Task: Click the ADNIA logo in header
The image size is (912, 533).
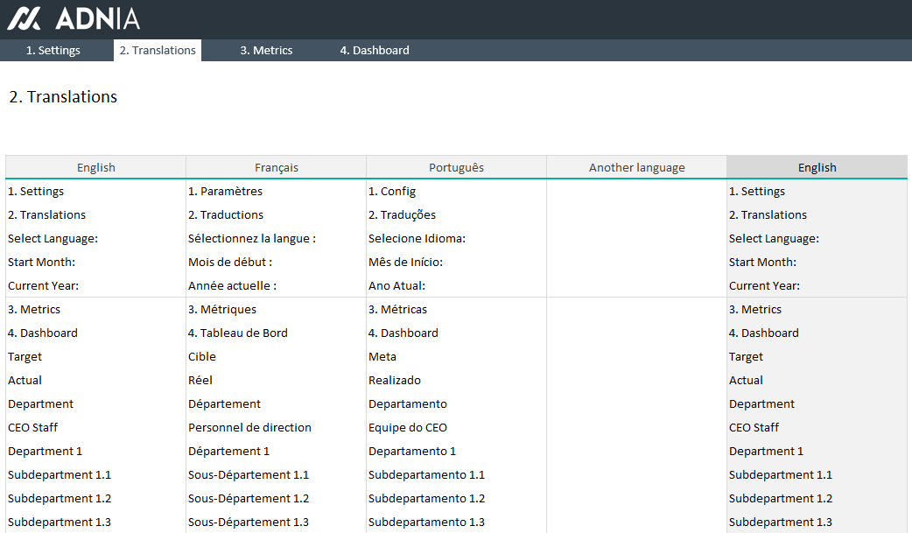Action: point(74,18)
